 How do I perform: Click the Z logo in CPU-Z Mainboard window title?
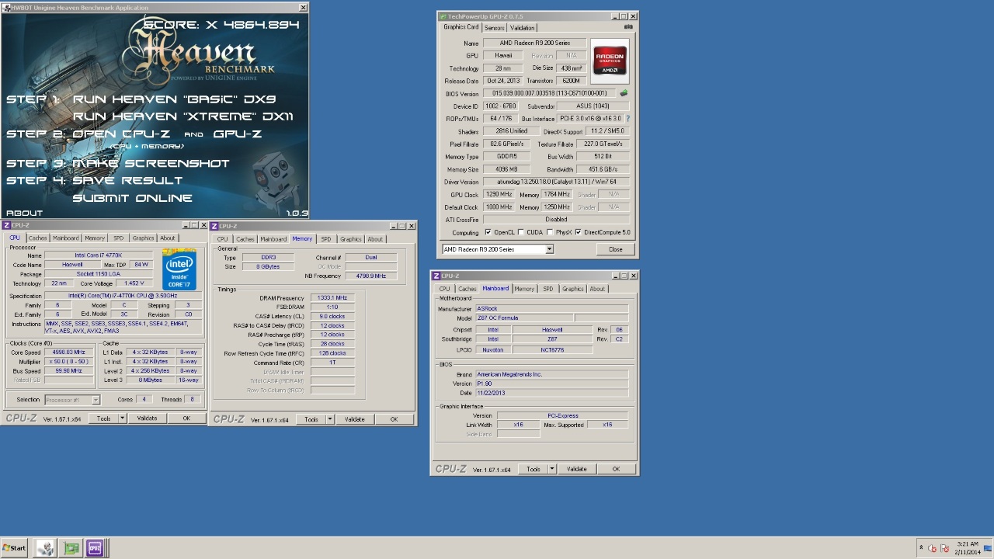(436, 276)
